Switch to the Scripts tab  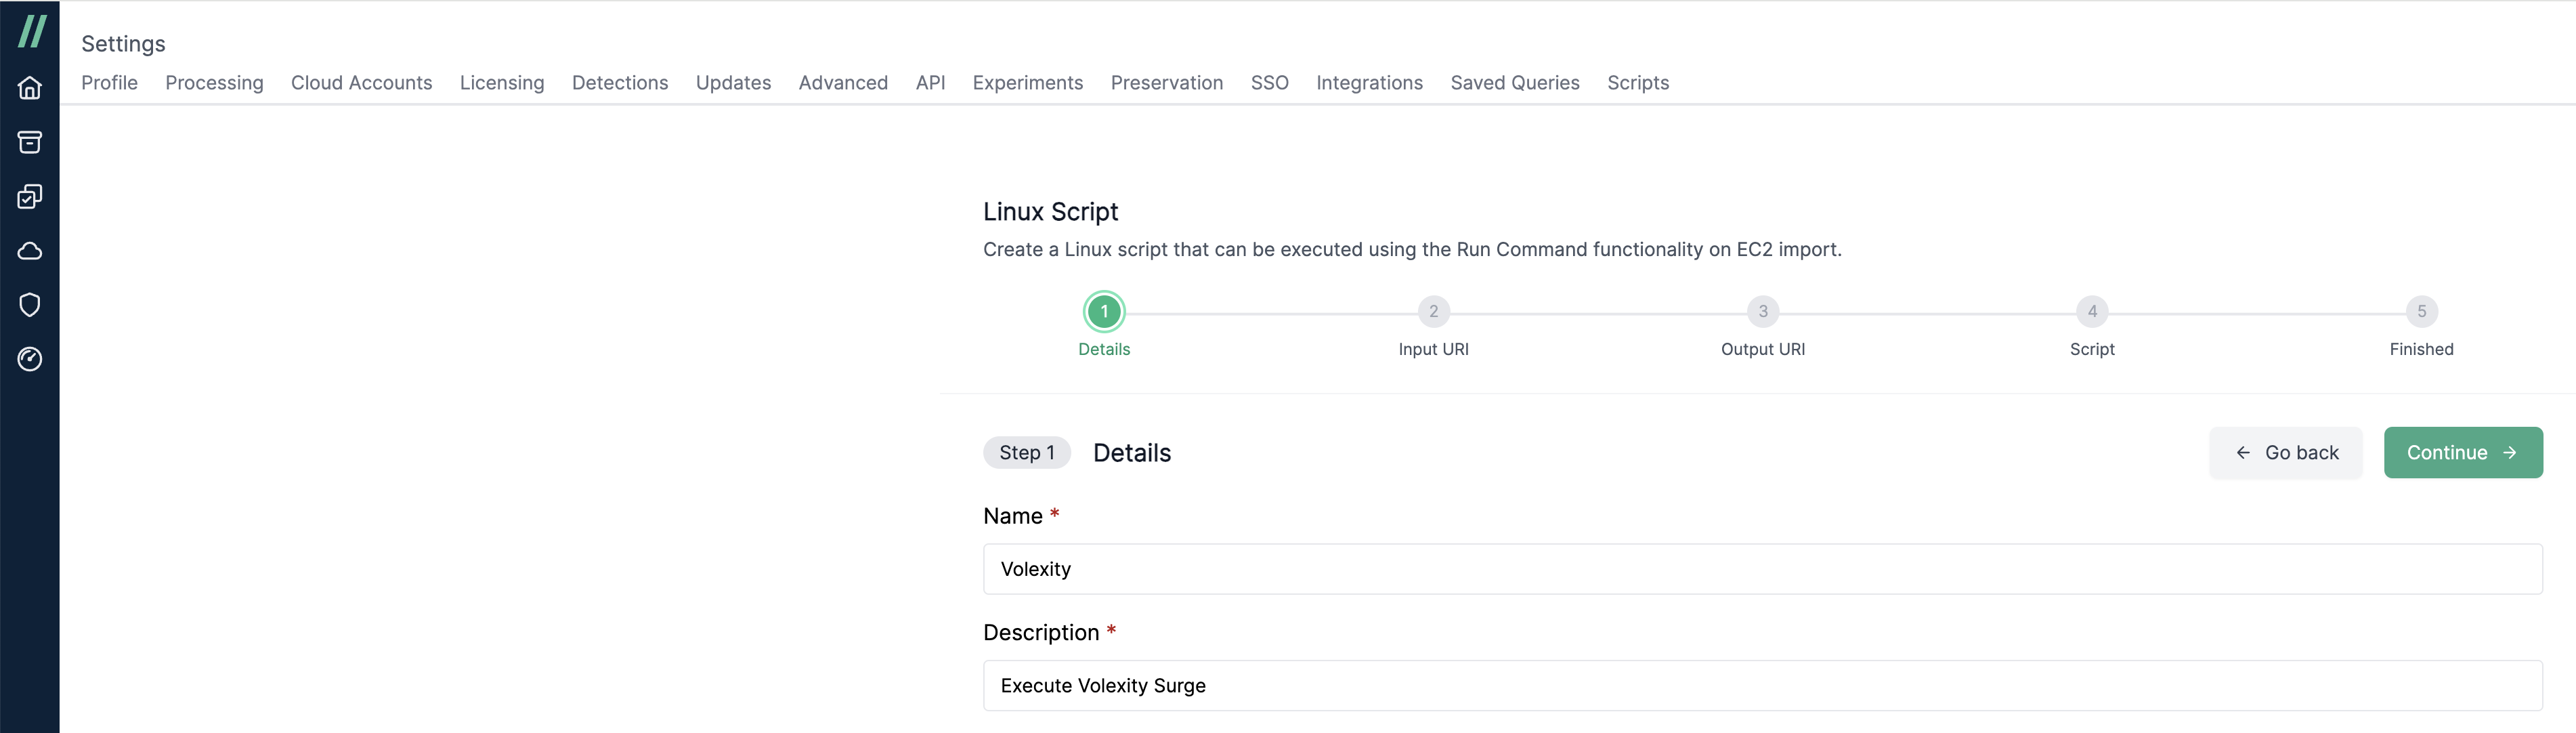coord(1637,83)
